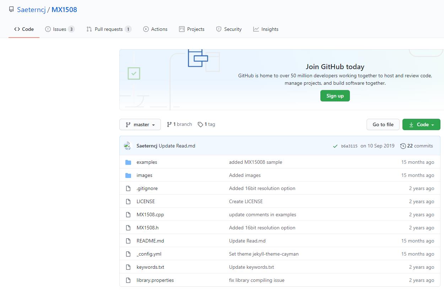Open commit 'update comments in examples'
The width and height of the screenshot is (444, 290).
pyautogui.click(x=262, y=214)
